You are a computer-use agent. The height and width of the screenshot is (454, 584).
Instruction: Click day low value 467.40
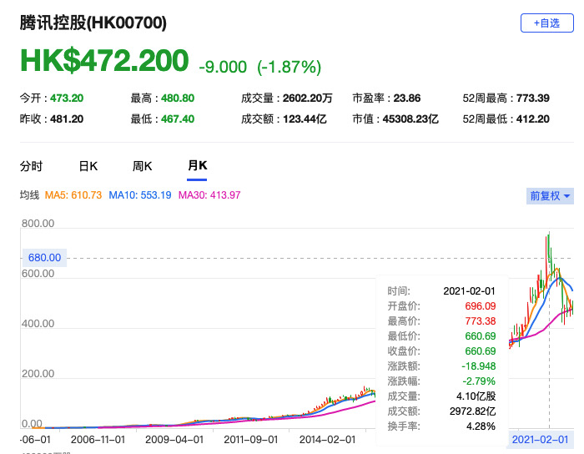(178, 119)
